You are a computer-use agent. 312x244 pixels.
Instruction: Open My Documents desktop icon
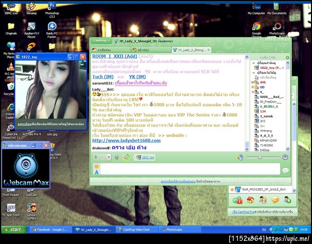[x=277, y=8]
